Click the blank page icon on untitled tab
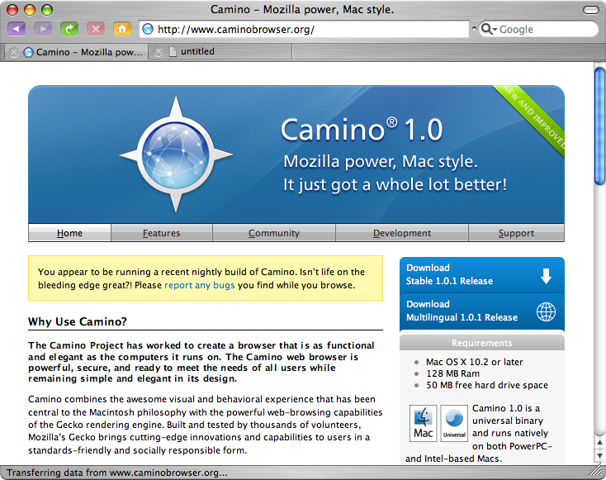Viewport: 606px width, 480px height. tap(173, 51)
